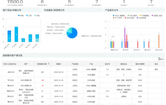The image size is (166, 105).
Task: Click the purple bar with value 3
Action: coord(125,38)
